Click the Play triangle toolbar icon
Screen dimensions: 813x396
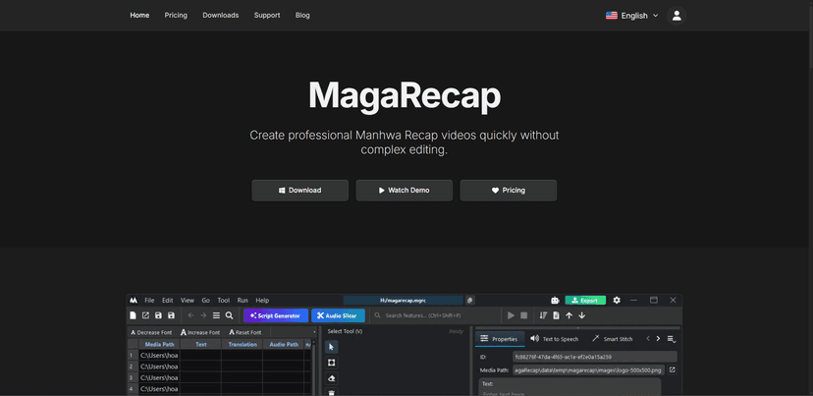coord(511,315)
